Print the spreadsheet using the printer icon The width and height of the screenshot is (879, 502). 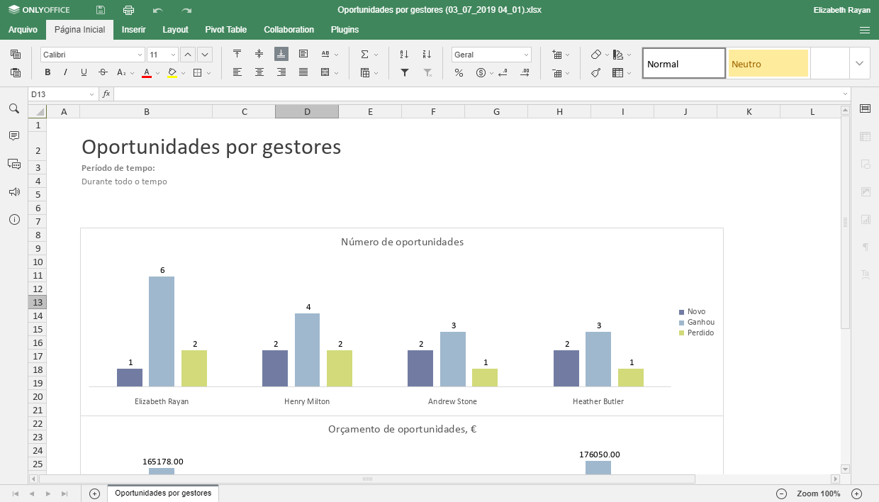tap(128, 10)
